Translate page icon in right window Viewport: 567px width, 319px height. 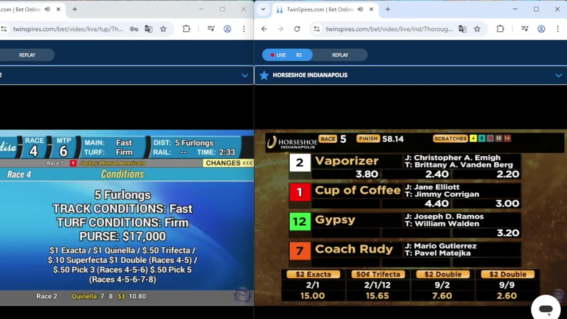click(x=462, y=29)
